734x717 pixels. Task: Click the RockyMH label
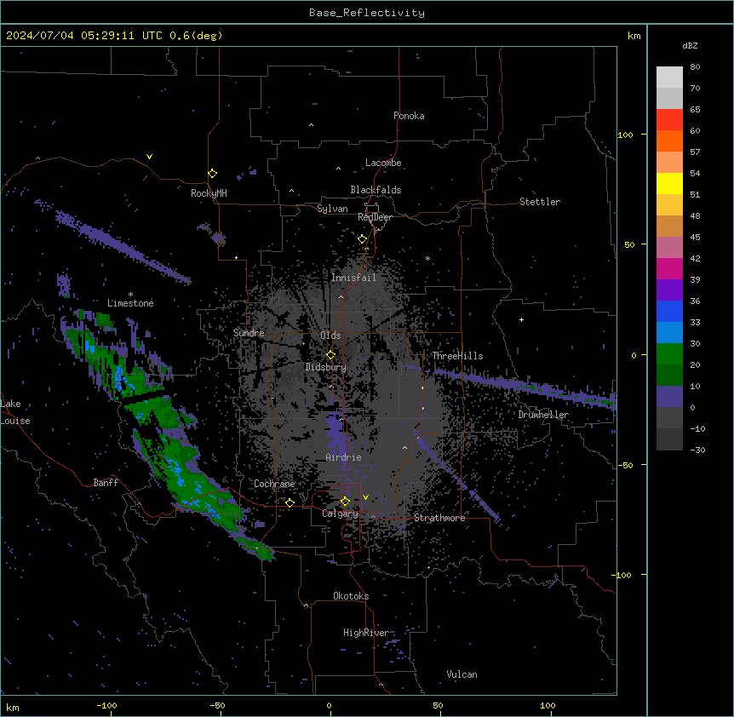coord(209,193)
